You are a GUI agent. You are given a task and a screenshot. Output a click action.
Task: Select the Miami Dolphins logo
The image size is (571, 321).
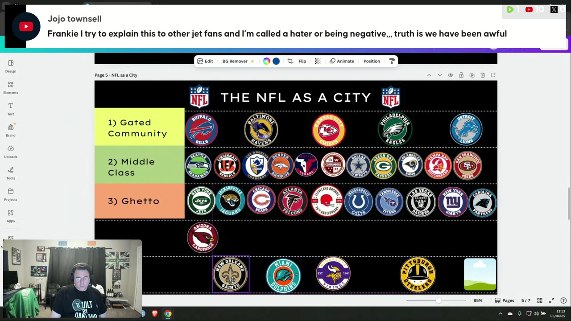[x=283, y=276]
